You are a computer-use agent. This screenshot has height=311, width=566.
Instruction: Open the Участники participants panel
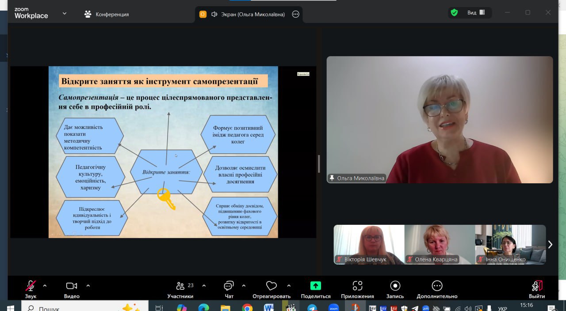click(x=180, y=286)
